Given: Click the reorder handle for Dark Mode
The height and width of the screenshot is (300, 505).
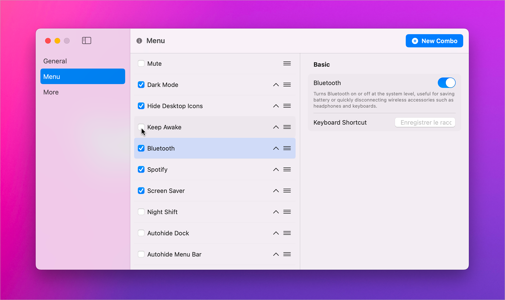Looking at the screenshot, I should [287, 84].
